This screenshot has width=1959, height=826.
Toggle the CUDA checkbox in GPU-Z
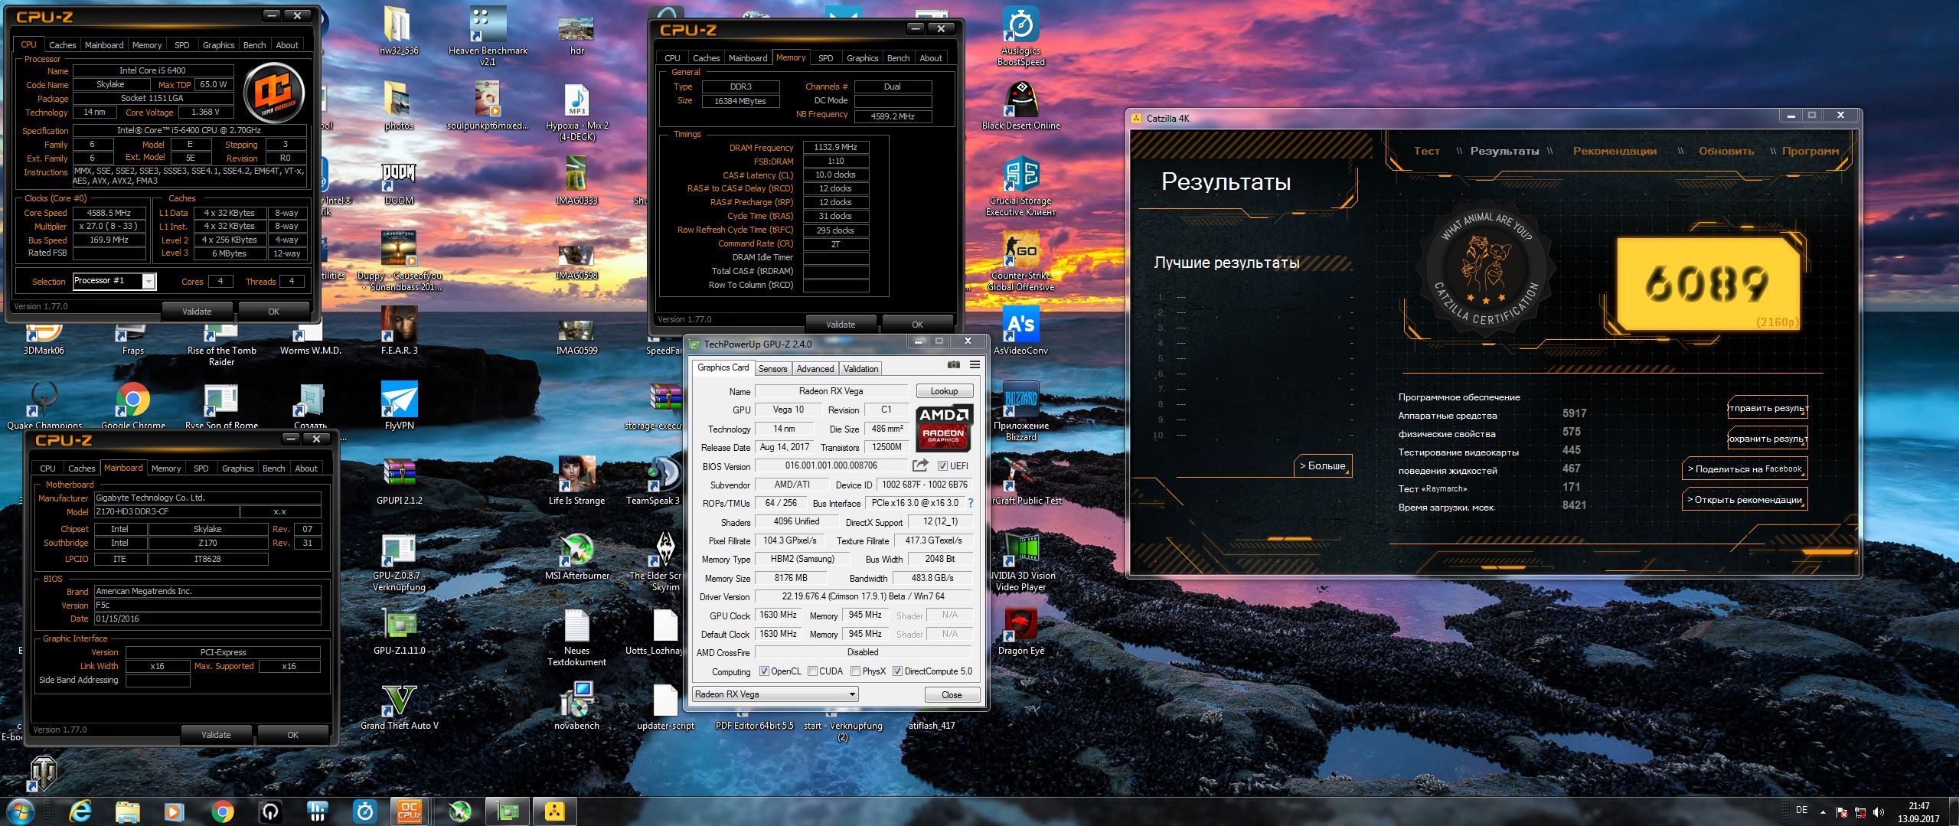click(812, 671)
